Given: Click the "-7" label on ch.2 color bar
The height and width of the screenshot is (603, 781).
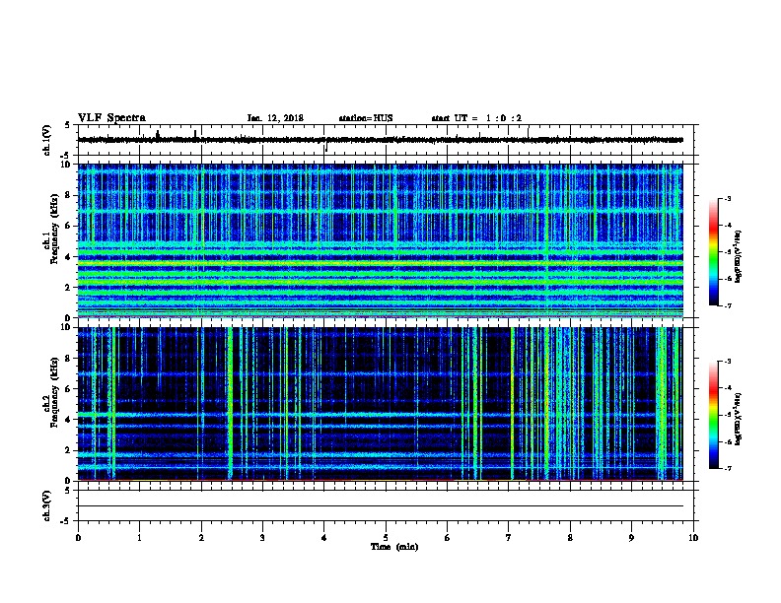Looking at the screenshot, I should coord(727,469).
